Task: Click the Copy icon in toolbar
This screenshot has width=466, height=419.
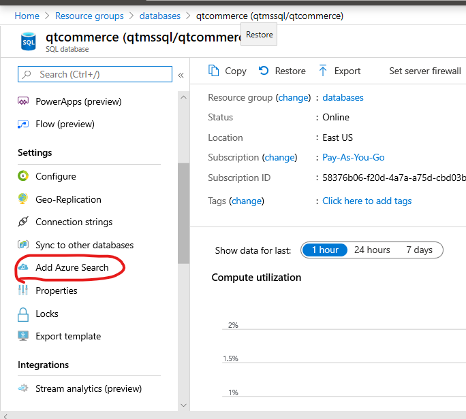Action: coord(214,71)
